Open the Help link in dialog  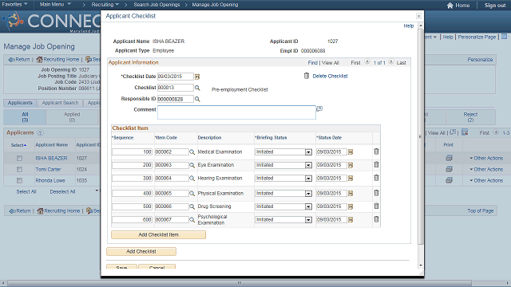click(x=409, y=26)
